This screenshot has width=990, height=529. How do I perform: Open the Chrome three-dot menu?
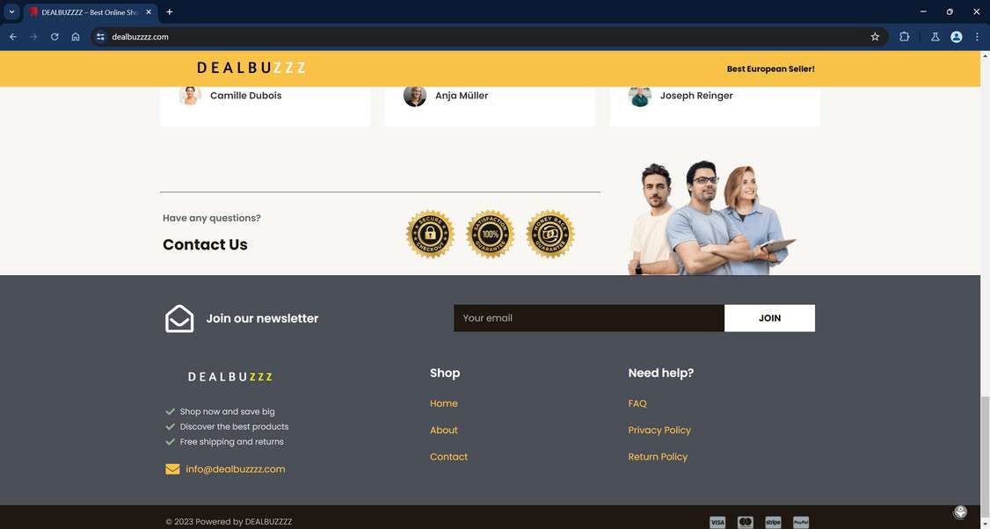point(977,37)
